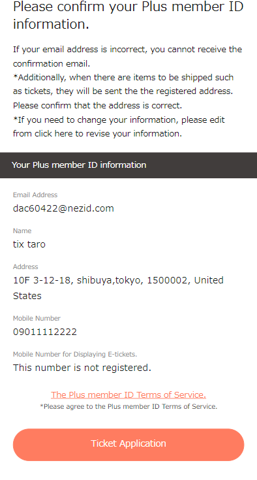The height and width of the screenshot is (480, 257).
Task: Click the name value tix taro
Action: [29, 244]
